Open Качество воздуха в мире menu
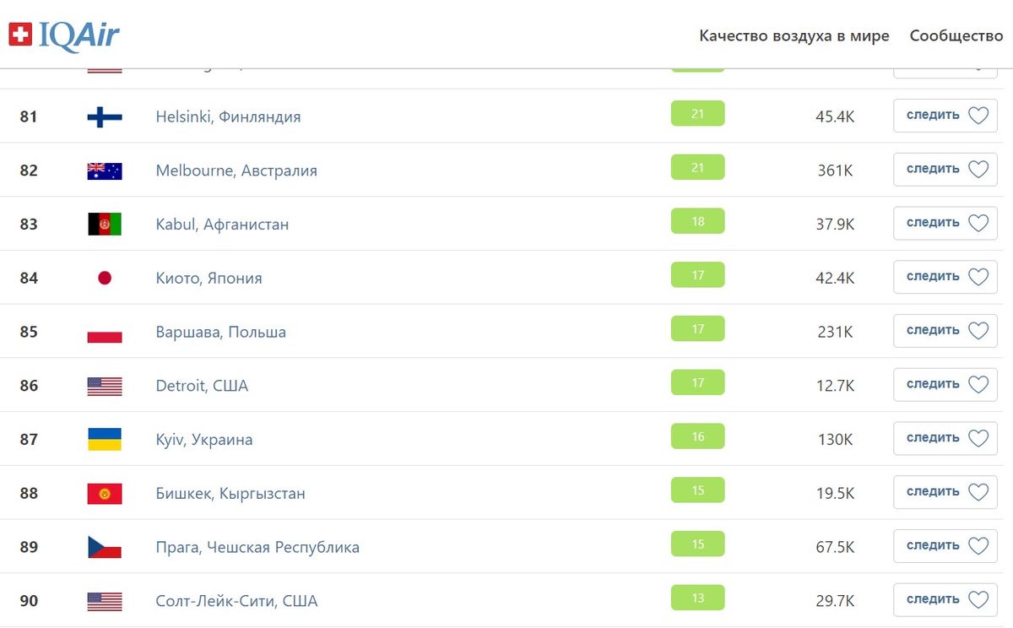 (x=794, y=36)
